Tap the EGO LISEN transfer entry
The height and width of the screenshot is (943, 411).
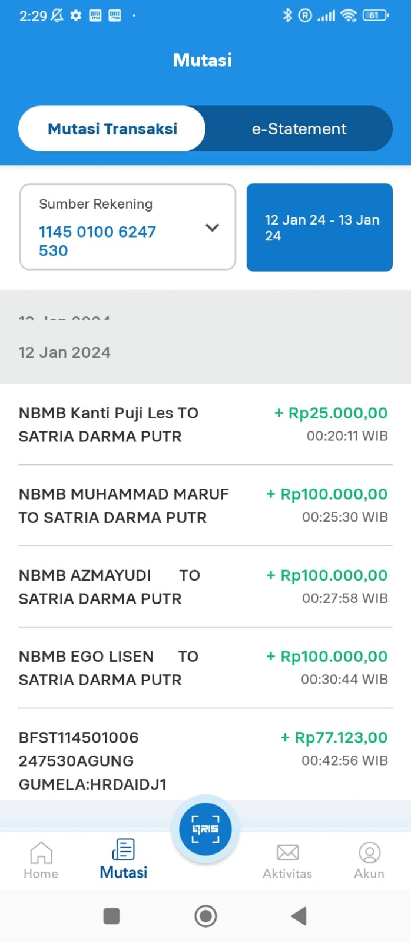(x=205, y=668)
